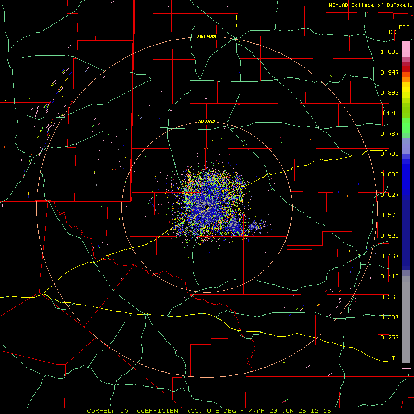Select the 0.307 color scale value
Image resolution: width=414 pixels, height=414 pixels.
tap(390, 317)
